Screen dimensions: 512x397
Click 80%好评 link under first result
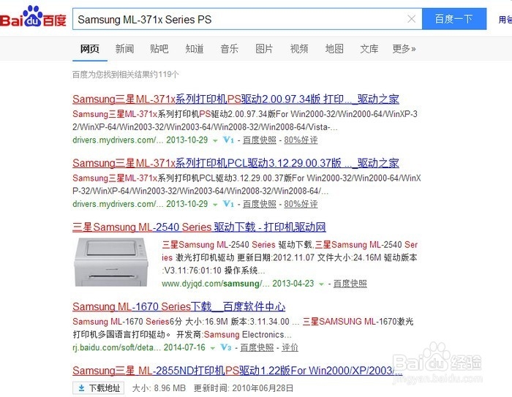[301, 140]
